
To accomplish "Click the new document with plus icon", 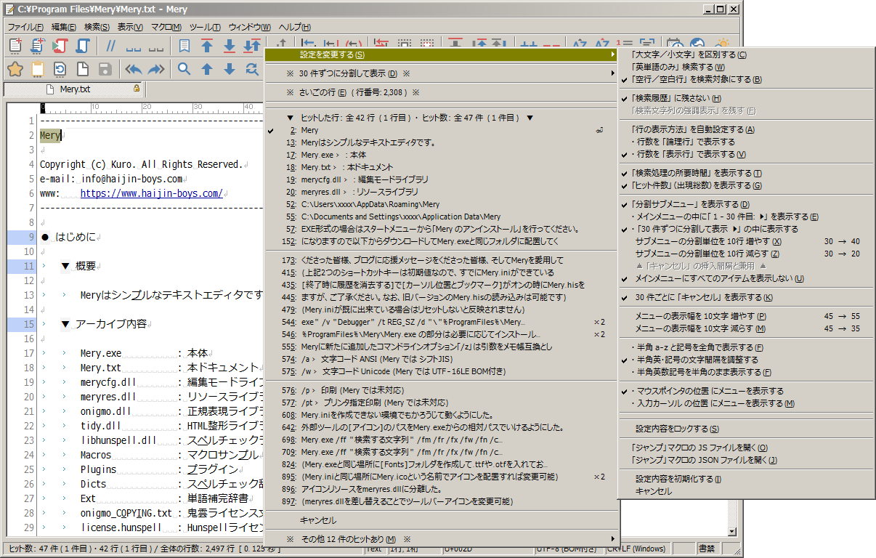I will pos(15,46).
